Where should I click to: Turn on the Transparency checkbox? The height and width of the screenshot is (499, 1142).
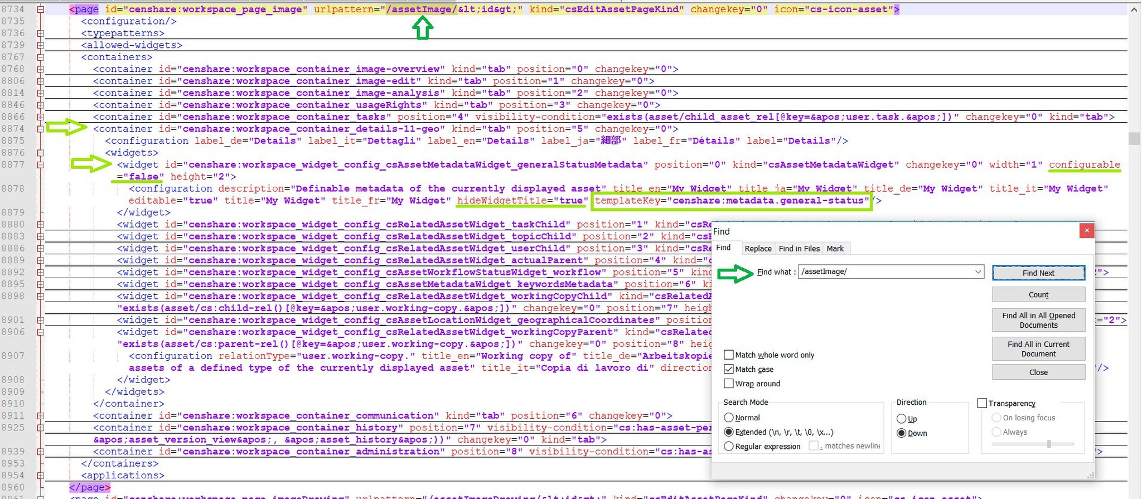pos(983,404)
